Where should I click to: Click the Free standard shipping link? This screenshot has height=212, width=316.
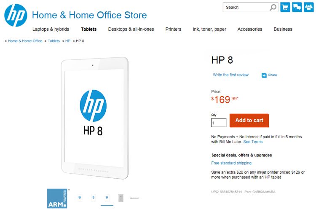(231, 163)
